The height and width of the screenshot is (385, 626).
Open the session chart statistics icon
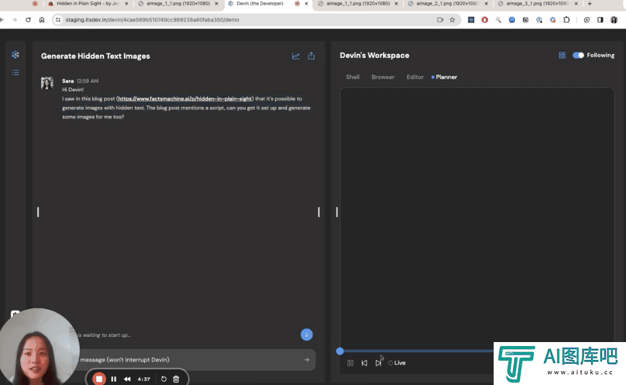pos(296,56)
